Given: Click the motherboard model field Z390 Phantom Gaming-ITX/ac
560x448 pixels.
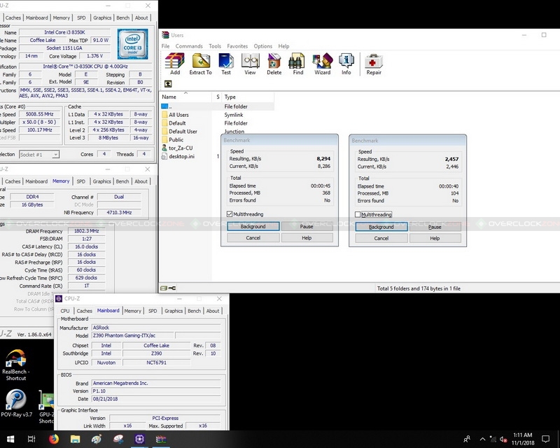Looking at the screenshot, I should [x=133, y=335].
